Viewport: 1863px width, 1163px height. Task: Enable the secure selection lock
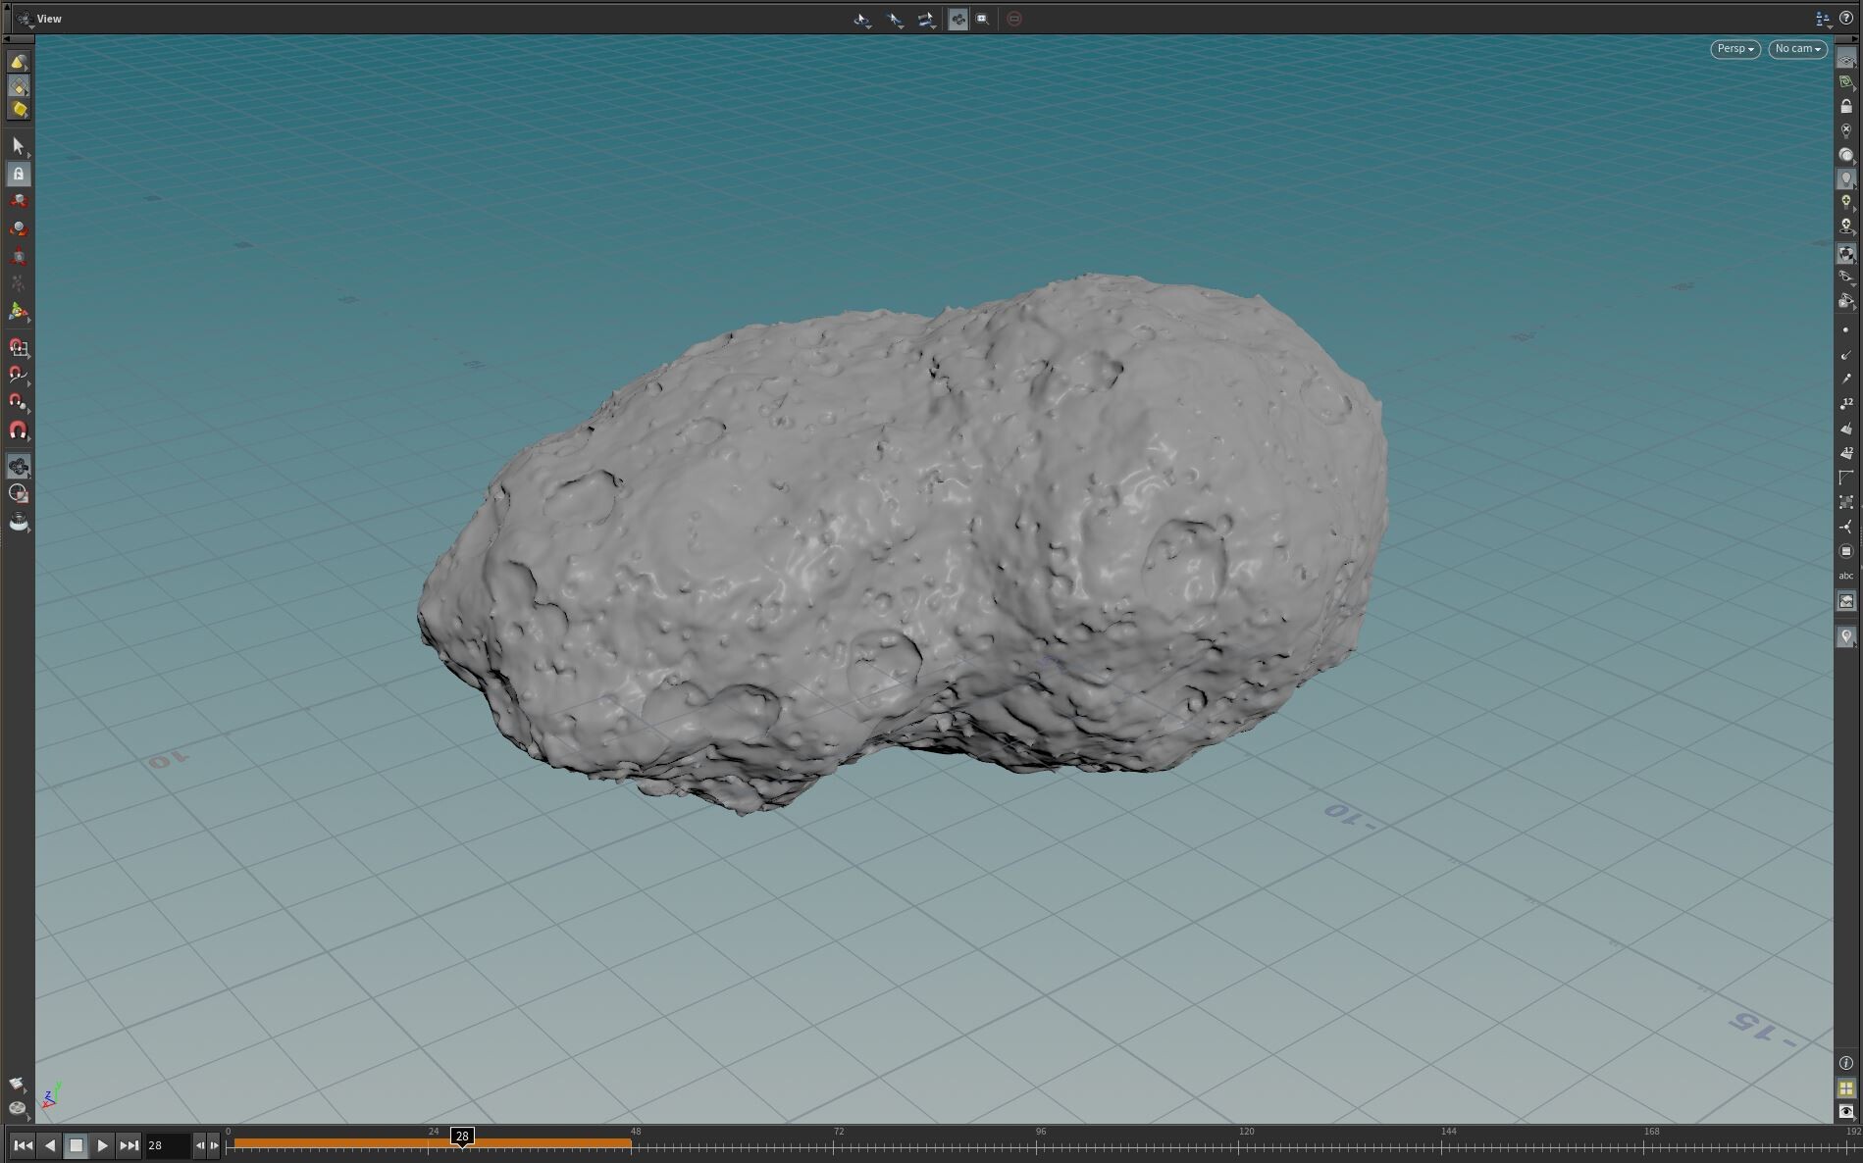(18, 174)
